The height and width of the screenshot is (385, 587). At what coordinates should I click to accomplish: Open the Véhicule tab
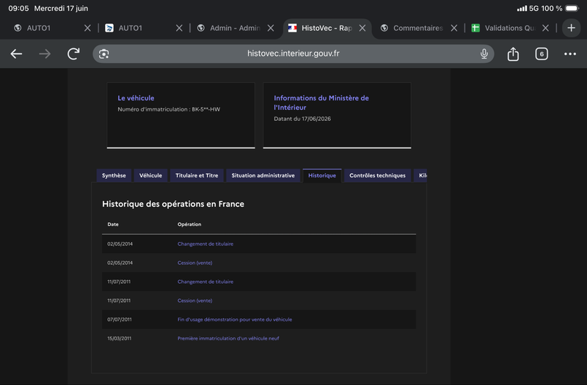tap(150, 175)
